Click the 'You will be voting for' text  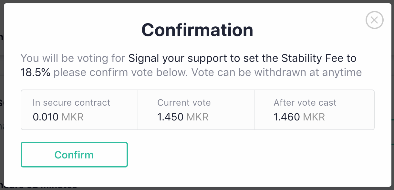point(73,59)
